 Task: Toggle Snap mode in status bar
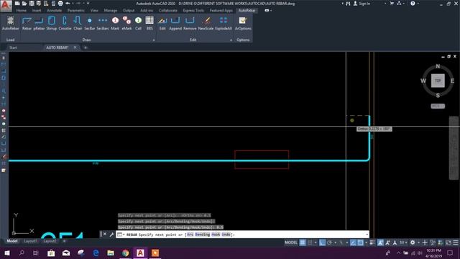coord(310,242)
